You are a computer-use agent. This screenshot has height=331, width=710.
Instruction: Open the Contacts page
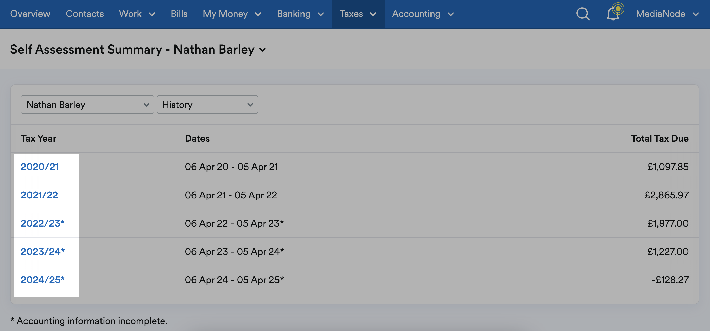tap(85, 14)
